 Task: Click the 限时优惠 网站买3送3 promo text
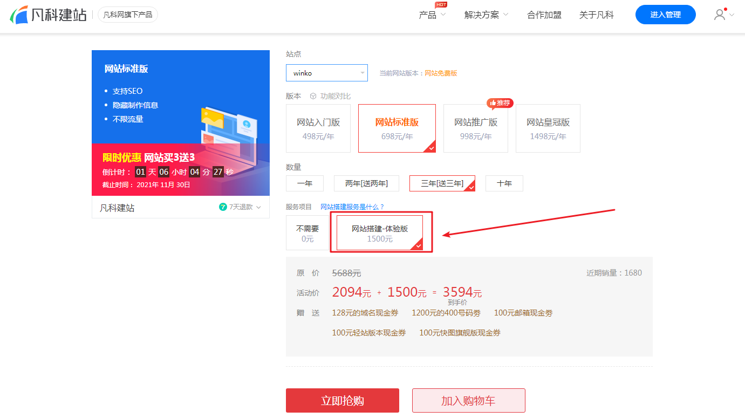click(148, 157)
